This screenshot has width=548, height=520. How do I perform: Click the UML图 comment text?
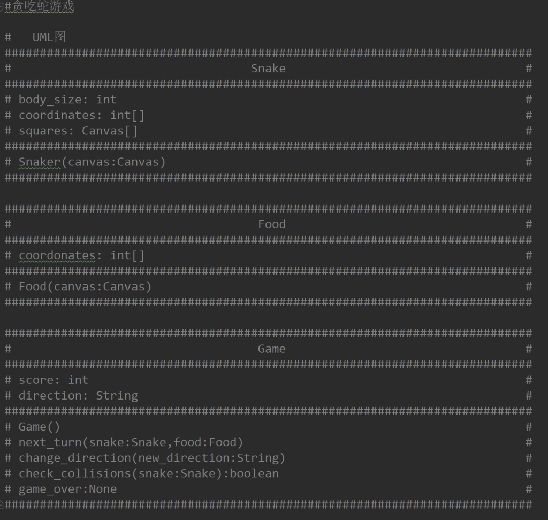tap(49, 37)
